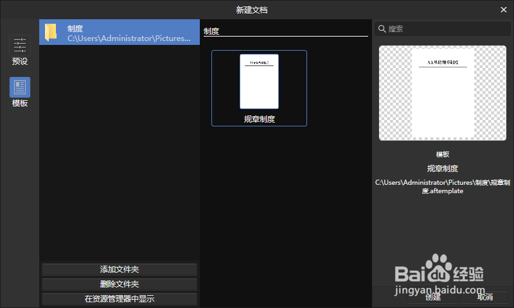Click the search magnifier icon
This screenshot has width=514, height=308.
pos(382,29)
